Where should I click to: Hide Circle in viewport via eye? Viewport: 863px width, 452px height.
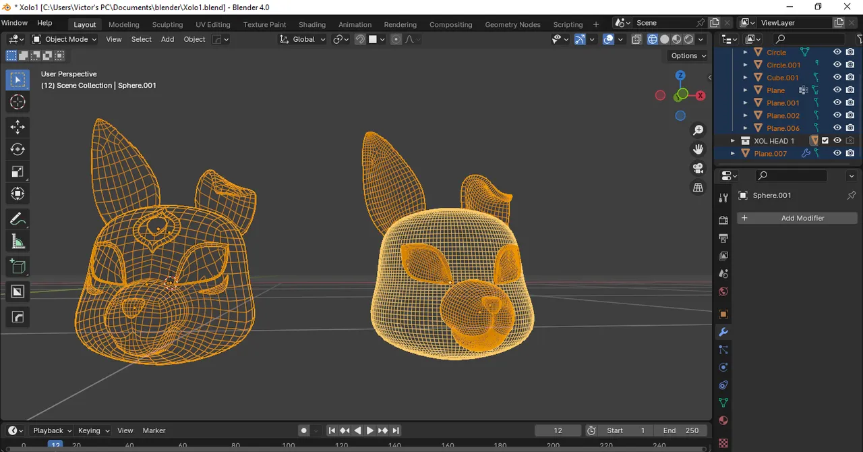click(837, 52)
